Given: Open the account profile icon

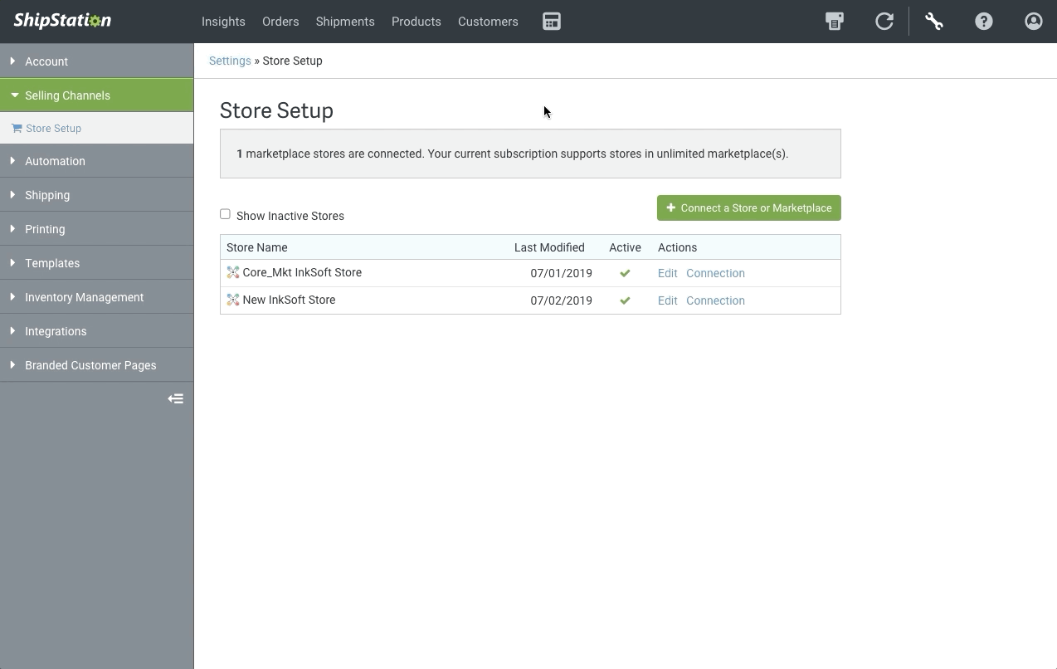Looking at the screenshot, I should tap(1033, 21).
